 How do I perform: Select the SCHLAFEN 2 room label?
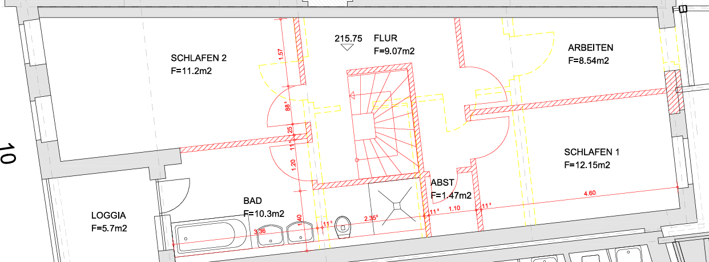pyautogui.click(x=199, y=58)
